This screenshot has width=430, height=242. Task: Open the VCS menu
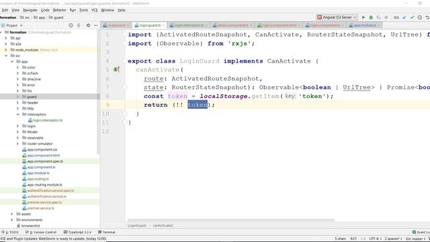tap(94, 10)
